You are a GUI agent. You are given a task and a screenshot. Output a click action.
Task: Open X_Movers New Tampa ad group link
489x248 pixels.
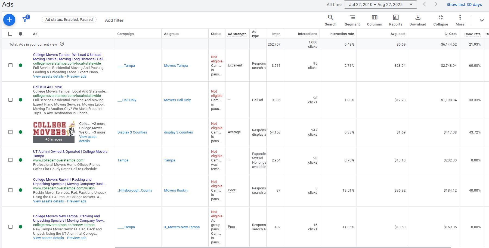click(x=182, y=227)
